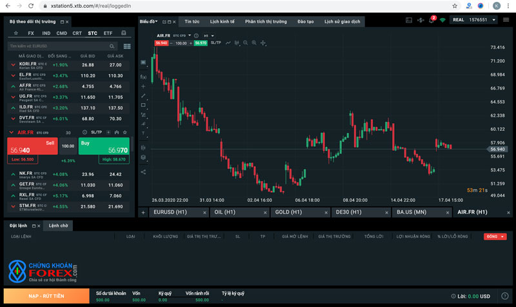Click the chart toolbar red 56.940 sell button
The width and height of the screenshot is (516, 307).
[x=161, y=43]
